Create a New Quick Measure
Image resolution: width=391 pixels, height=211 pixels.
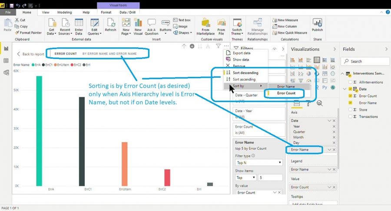coord(290,33)
